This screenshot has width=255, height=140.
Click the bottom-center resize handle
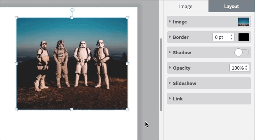coord(72,110)
